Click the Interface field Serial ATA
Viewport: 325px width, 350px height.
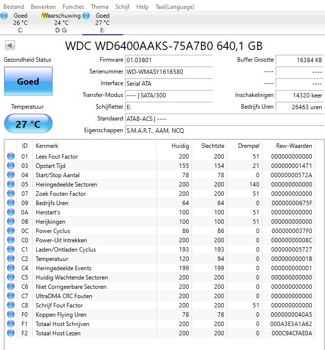[169, 84]
